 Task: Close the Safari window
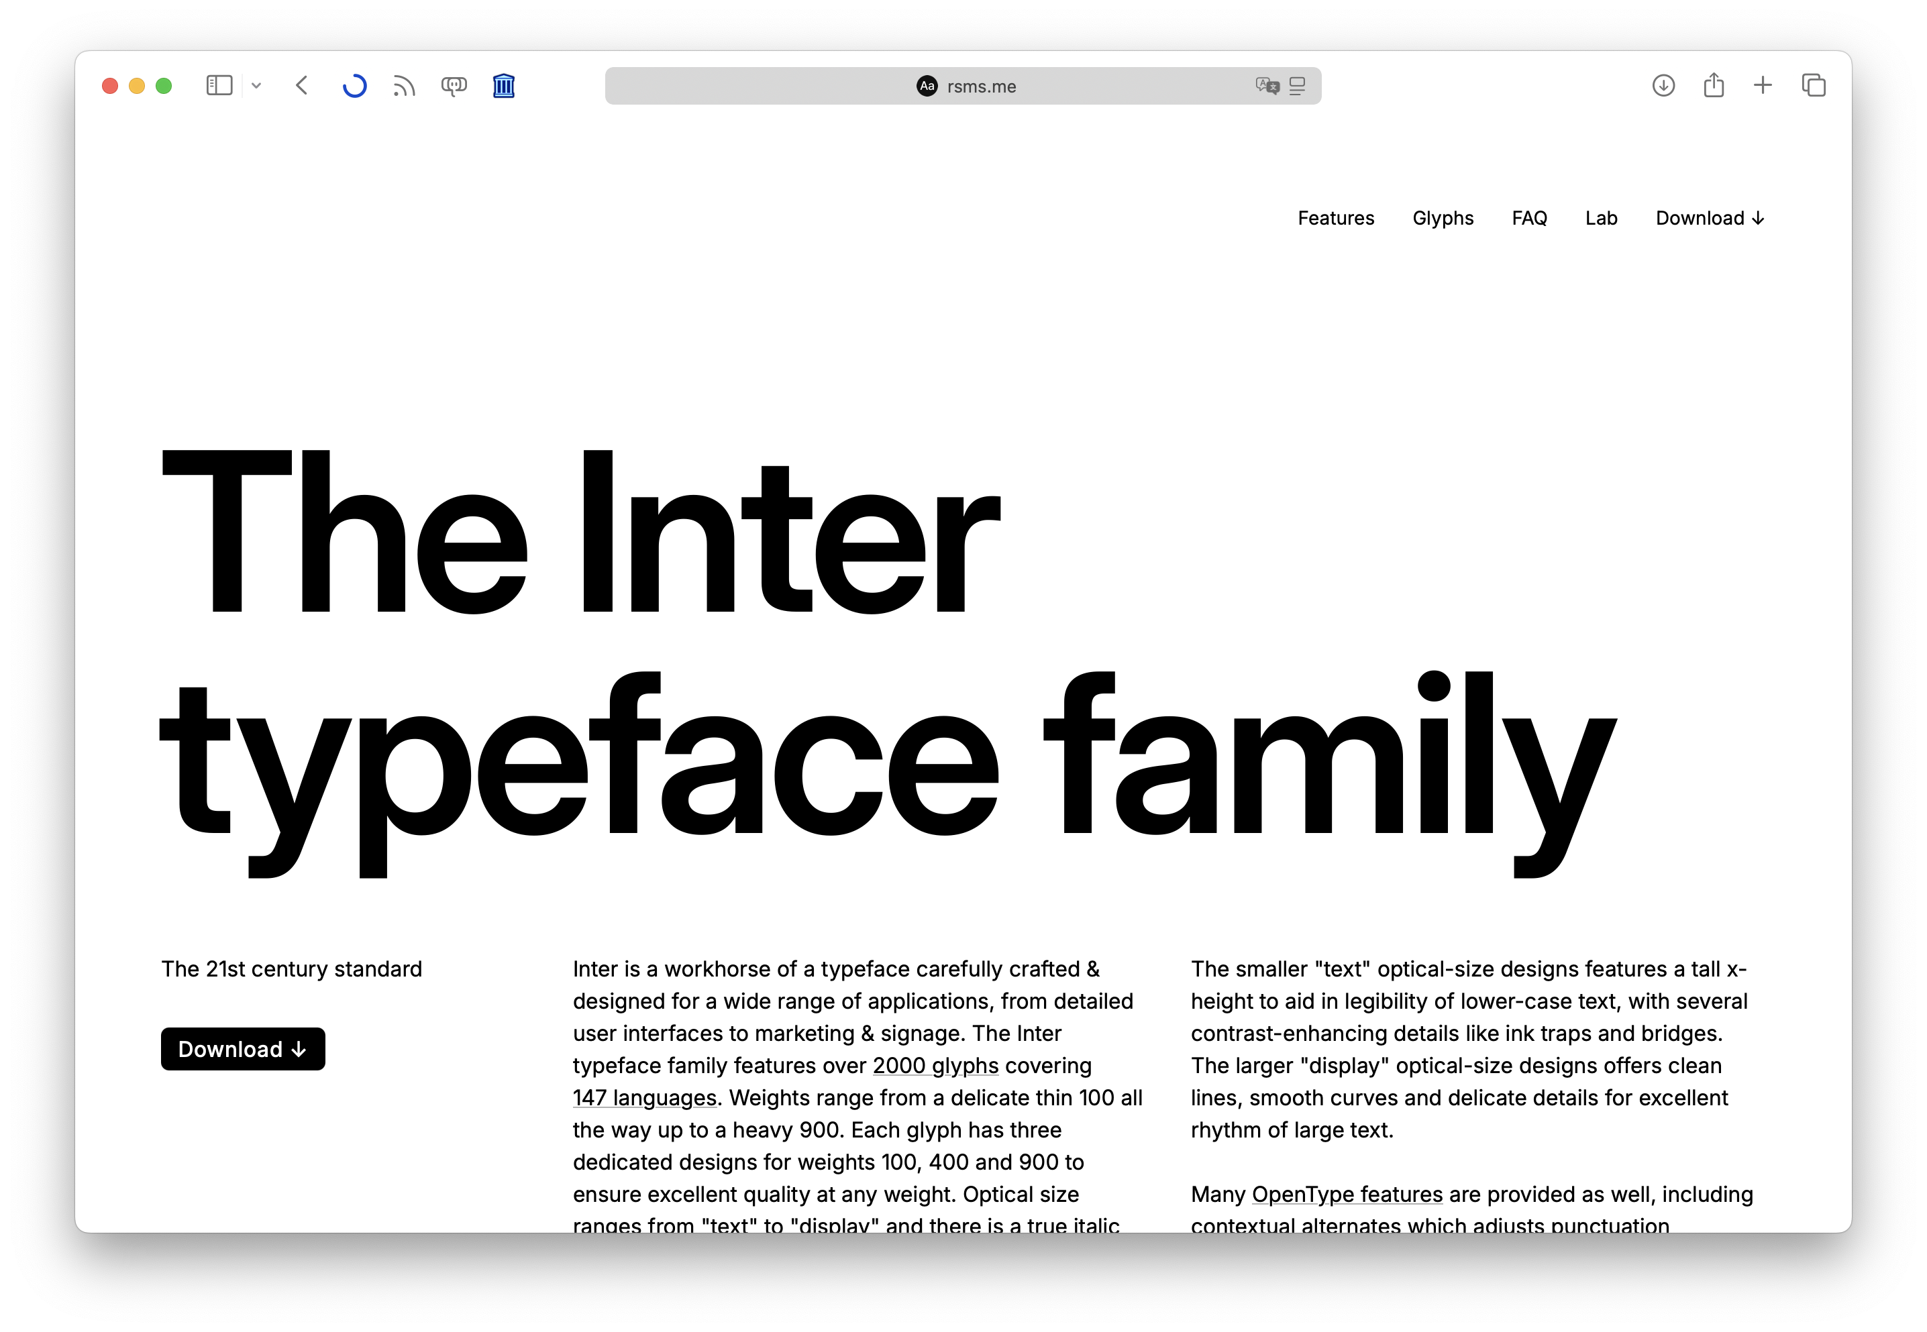(x=110, y=86)
